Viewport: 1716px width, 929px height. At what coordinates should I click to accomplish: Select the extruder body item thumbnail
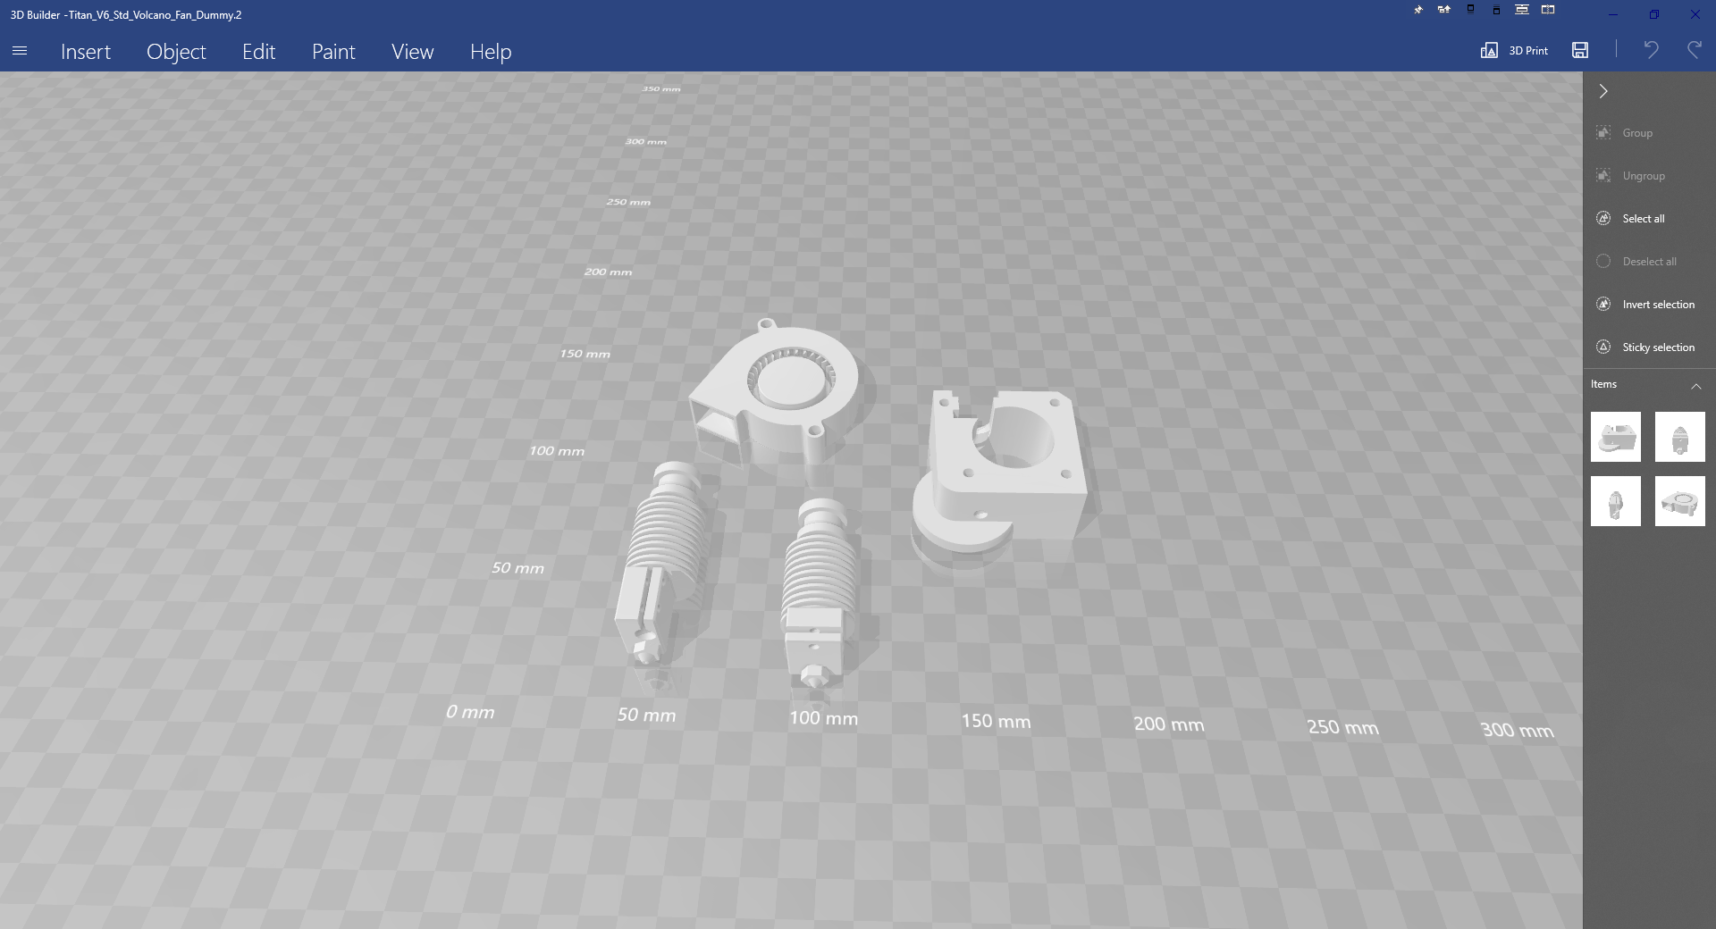tap(1616, 437)
